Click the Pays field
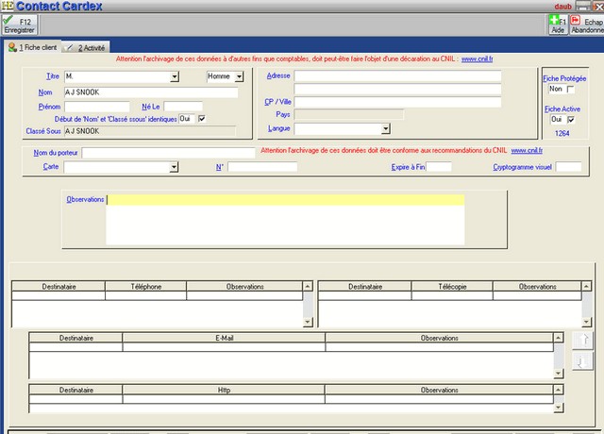Screen dimensions: 604x434 point(348,115)
